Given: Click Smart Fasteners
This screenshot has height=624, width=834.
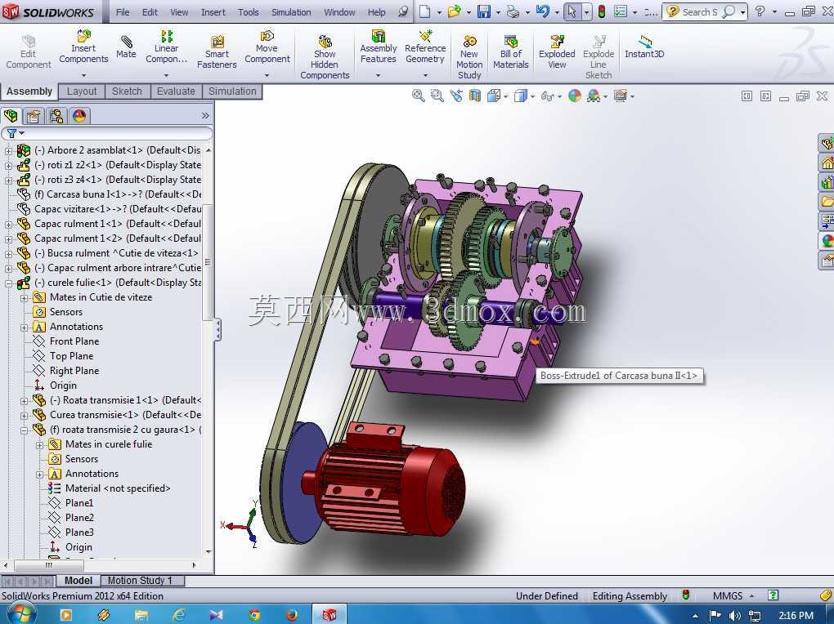Looking at the screenshot, I should [217, 52].
